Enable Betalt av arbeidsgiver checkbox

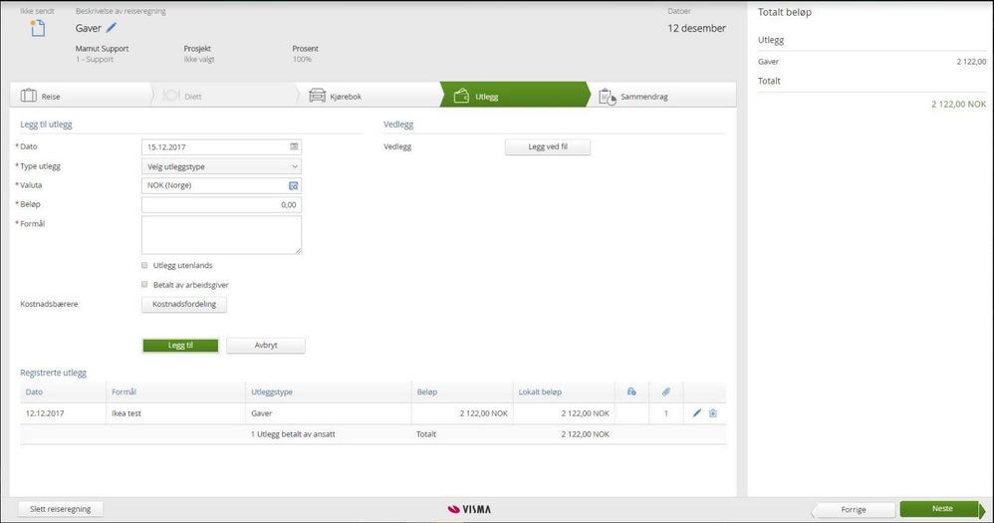click(144, 285)
